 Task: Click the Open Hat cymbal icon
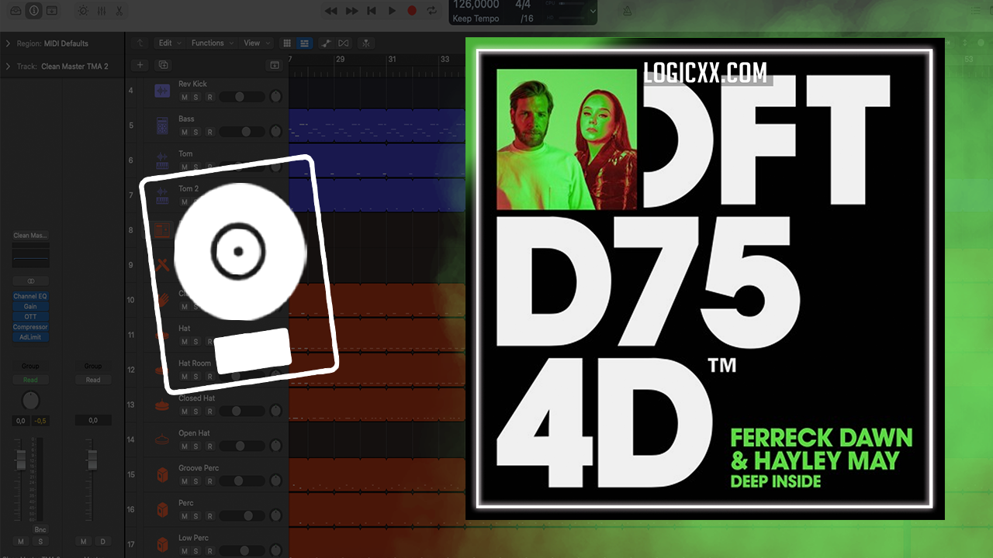point(162,439)
